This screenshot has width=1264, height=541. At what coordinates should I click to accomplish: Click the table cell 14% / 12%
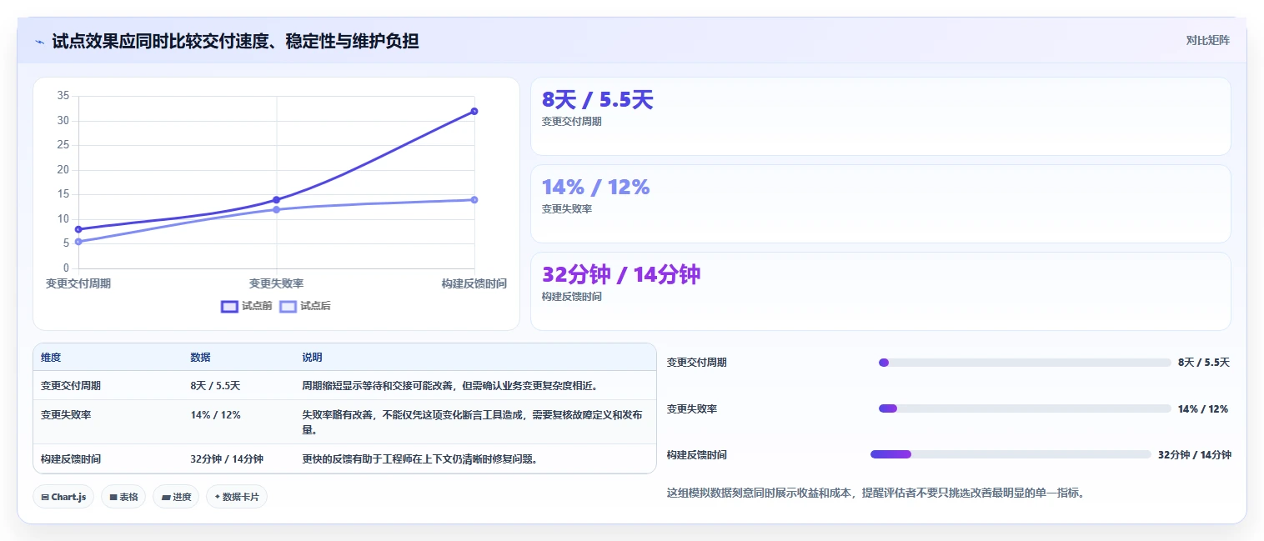click(x=215, y=414)
